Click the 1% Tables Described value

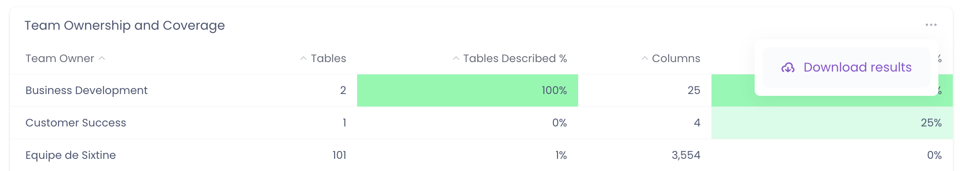click(x=561, y=155)
